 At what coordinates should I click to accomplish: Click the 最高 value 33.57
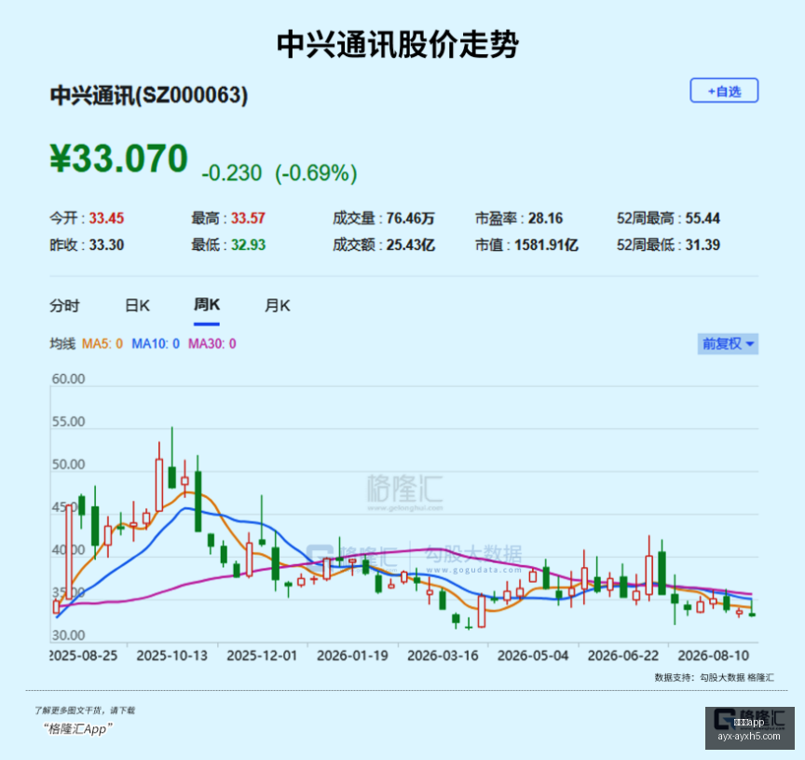point(248,218)
